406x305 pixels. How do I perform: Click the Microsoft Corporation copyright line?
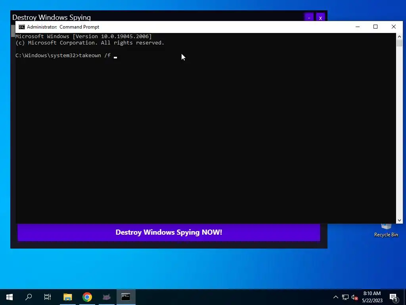(90, 43)
